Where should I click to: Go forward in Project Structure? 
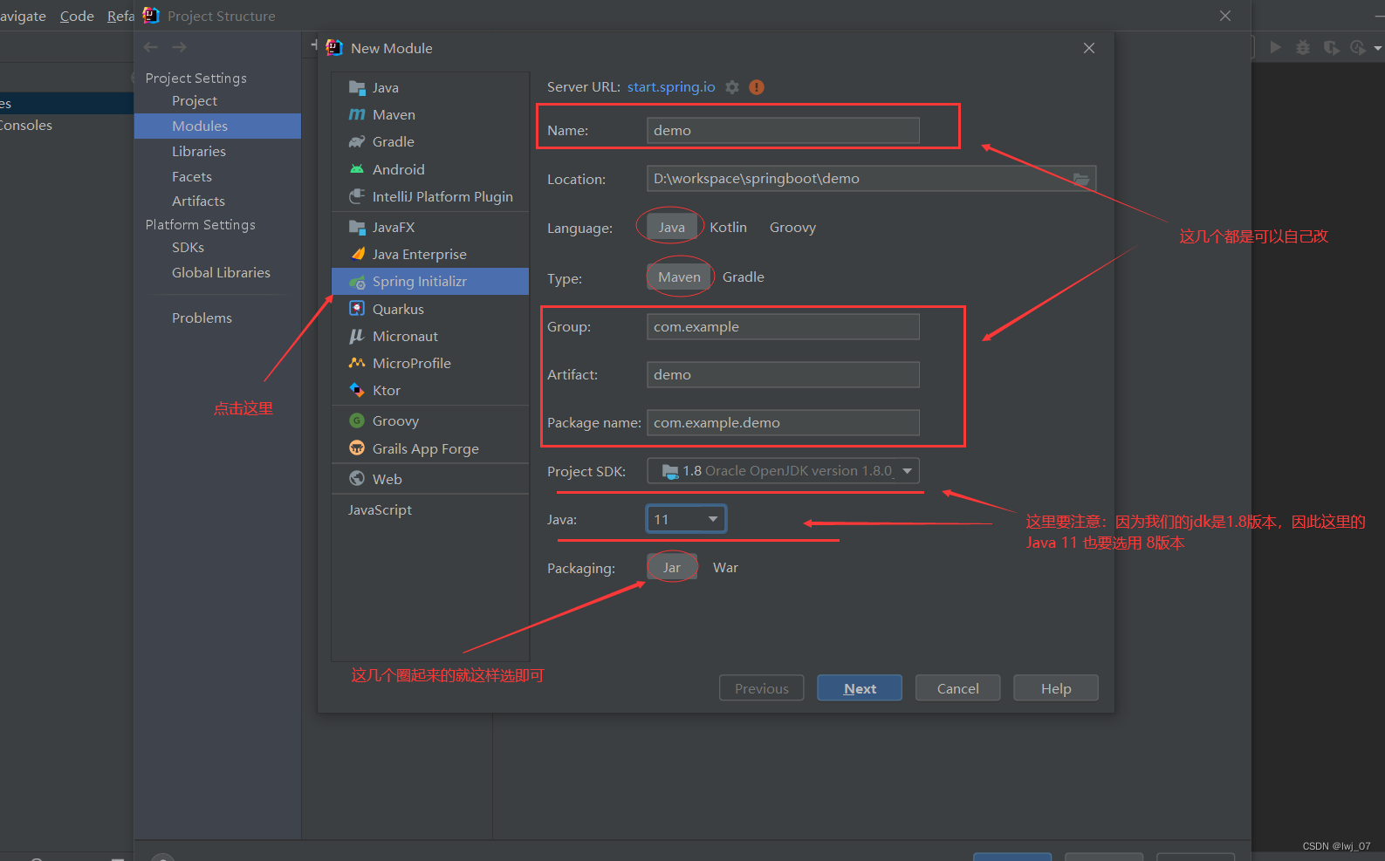coord(180,47)
